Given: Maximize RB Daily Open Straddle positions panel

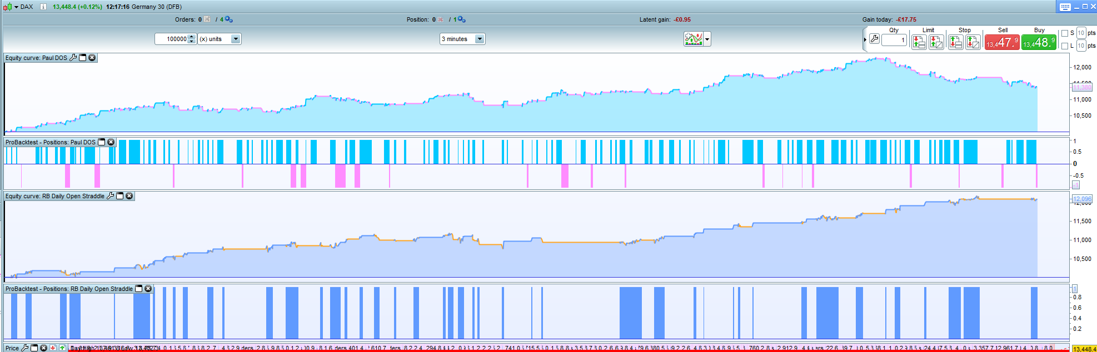Looking at the screenshot, I should [x=139, y=289].
